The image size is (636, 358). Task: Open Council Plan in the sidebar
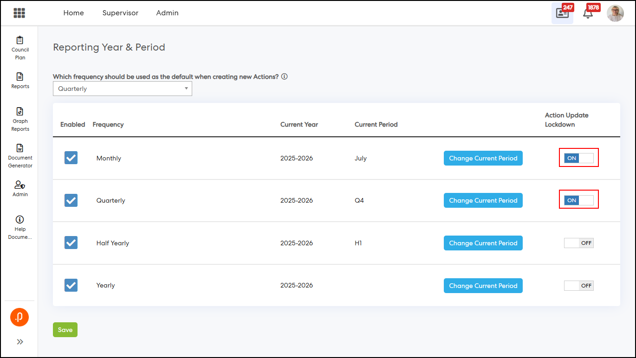[x=20, y=48]
